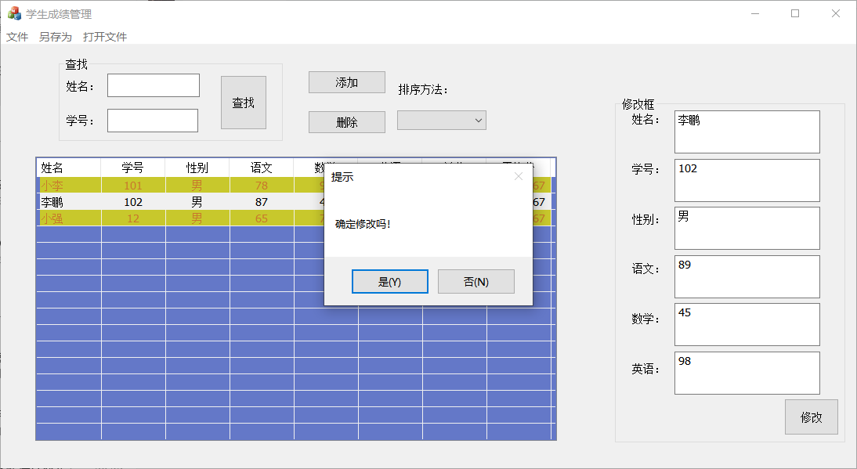This screenshot has width=857, height=469.
Task: Click the 添加 button
Action: pos(346,82)
